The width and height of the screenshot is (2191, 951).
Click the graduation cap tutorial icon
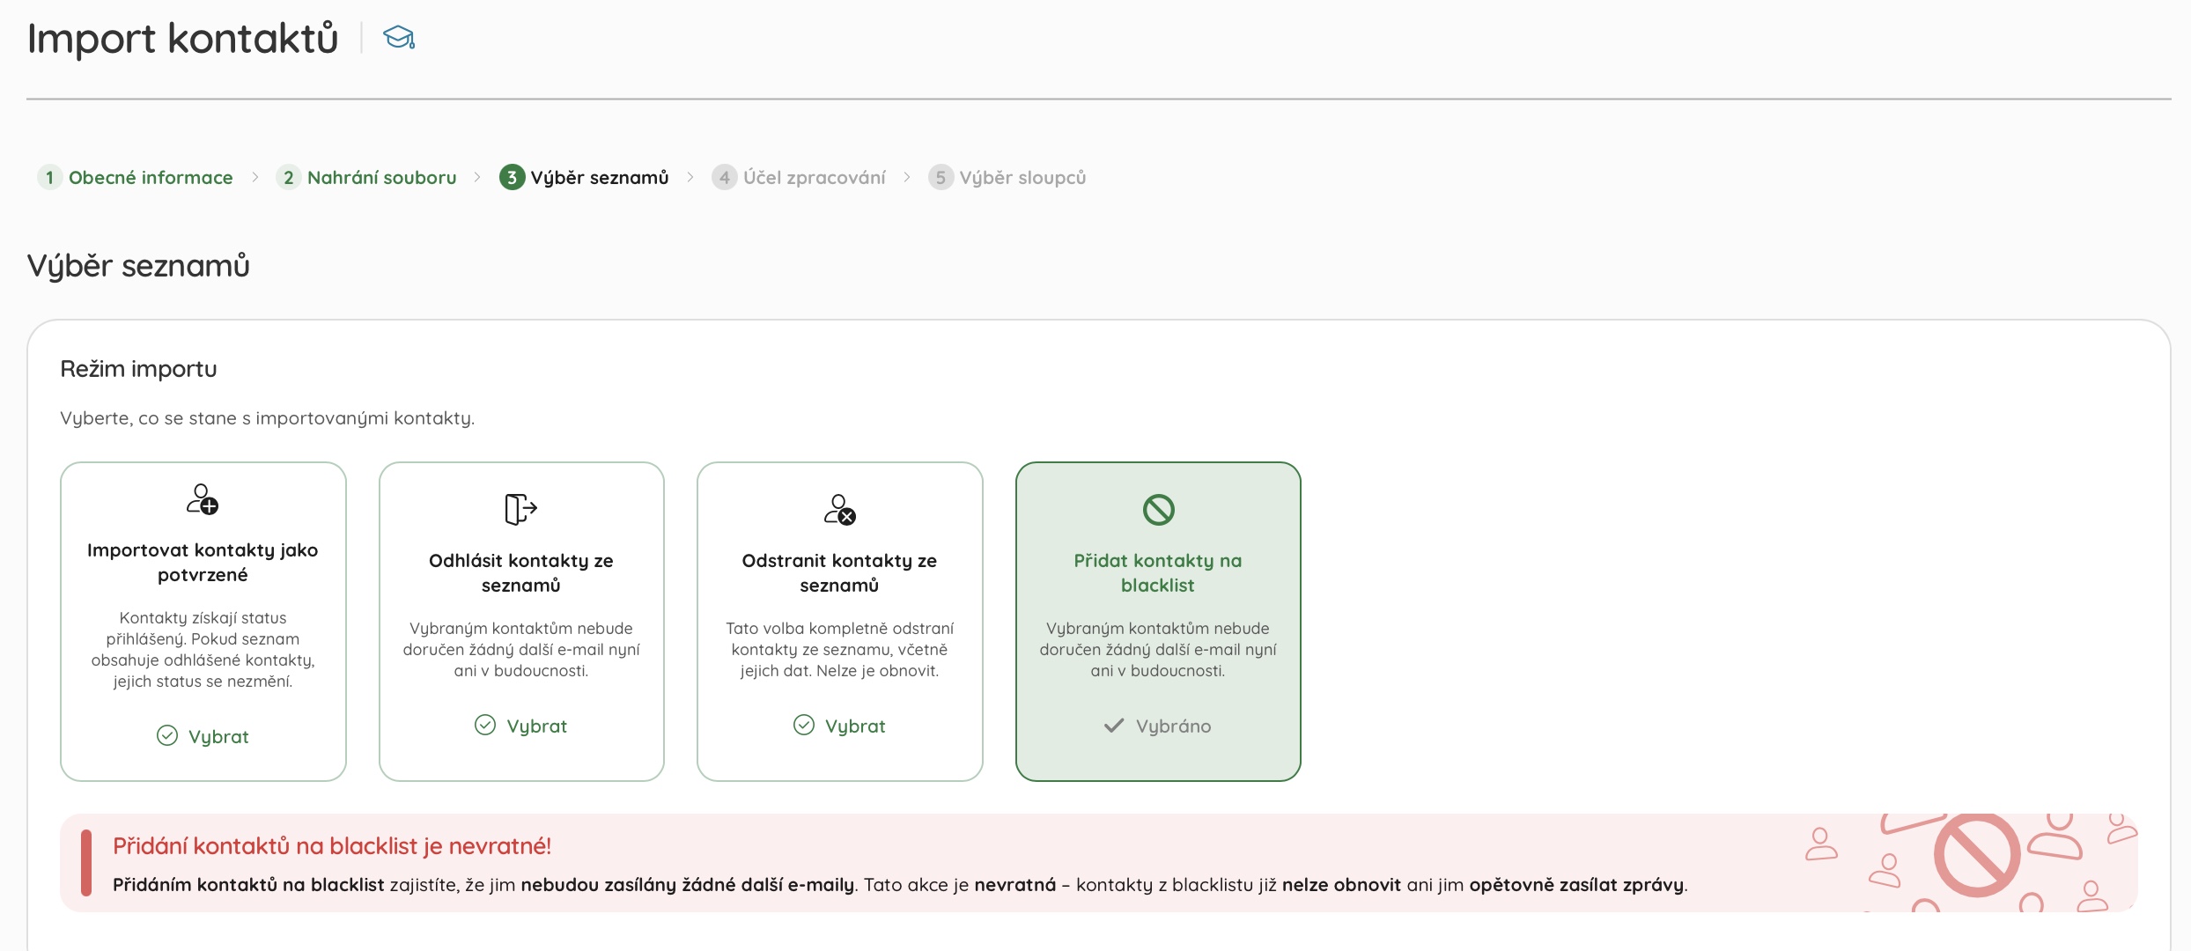tap(398, 38)
